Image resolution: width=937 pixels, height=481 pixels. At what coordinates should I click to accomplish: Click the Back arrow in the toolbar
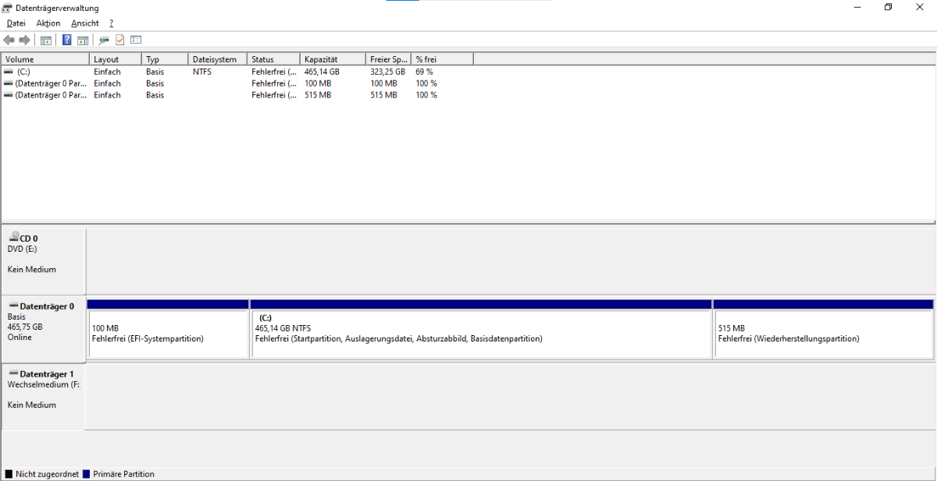(9, 40)
